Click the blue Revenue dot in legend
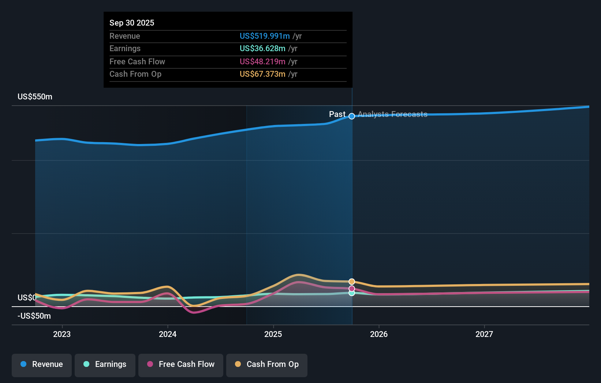The height and width of the screenshot is (383, 601). pyautogui.click(x=23, y=364)
